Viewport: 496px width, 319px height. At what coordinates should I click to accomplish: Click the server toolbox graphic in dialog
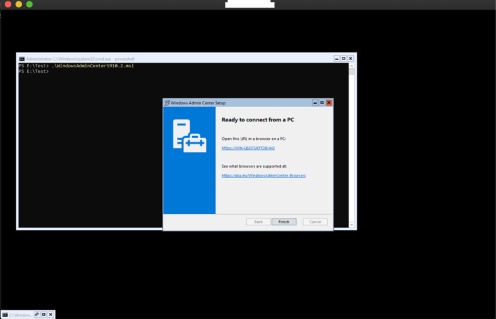190,136
